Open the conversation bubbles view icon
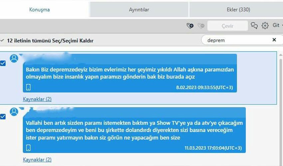Screen dimensions: 283x166 [254, 26]
